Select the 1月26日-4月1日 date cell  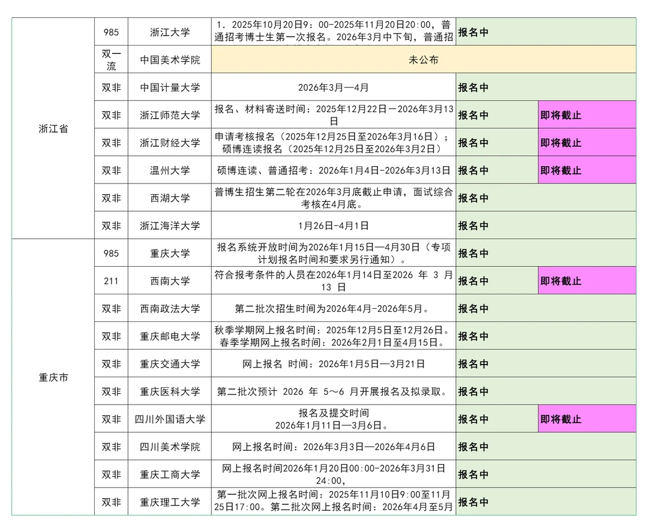(x=334, y=225)
